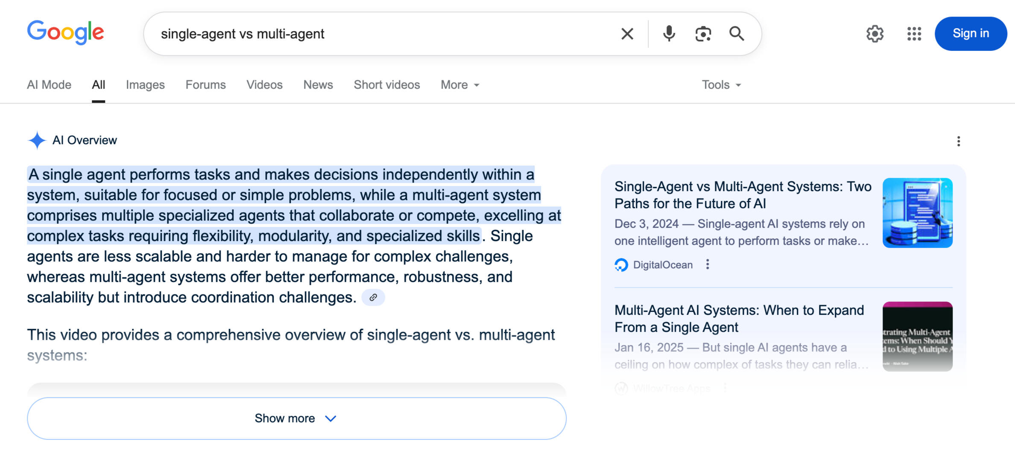1015x450 pixels.
Task: Switch to the Images tab
Action: coord(145,85)
